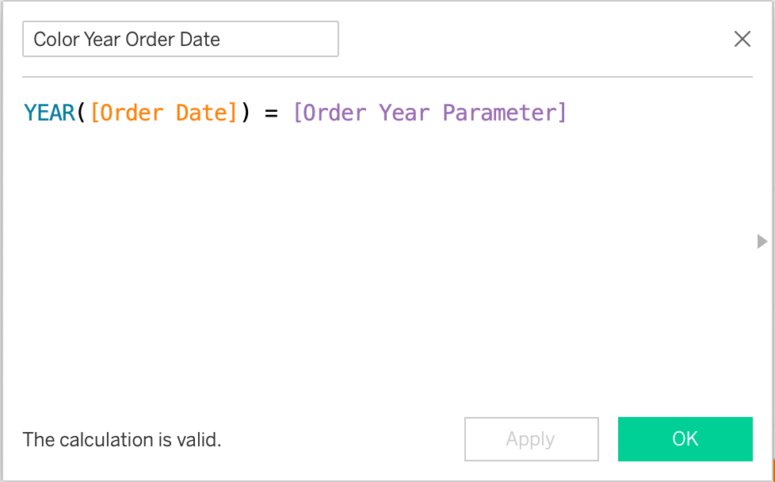Expand the function reference side panel arrow
The height and width of the screenshot is (482, 775).
(x=762, y=241)
